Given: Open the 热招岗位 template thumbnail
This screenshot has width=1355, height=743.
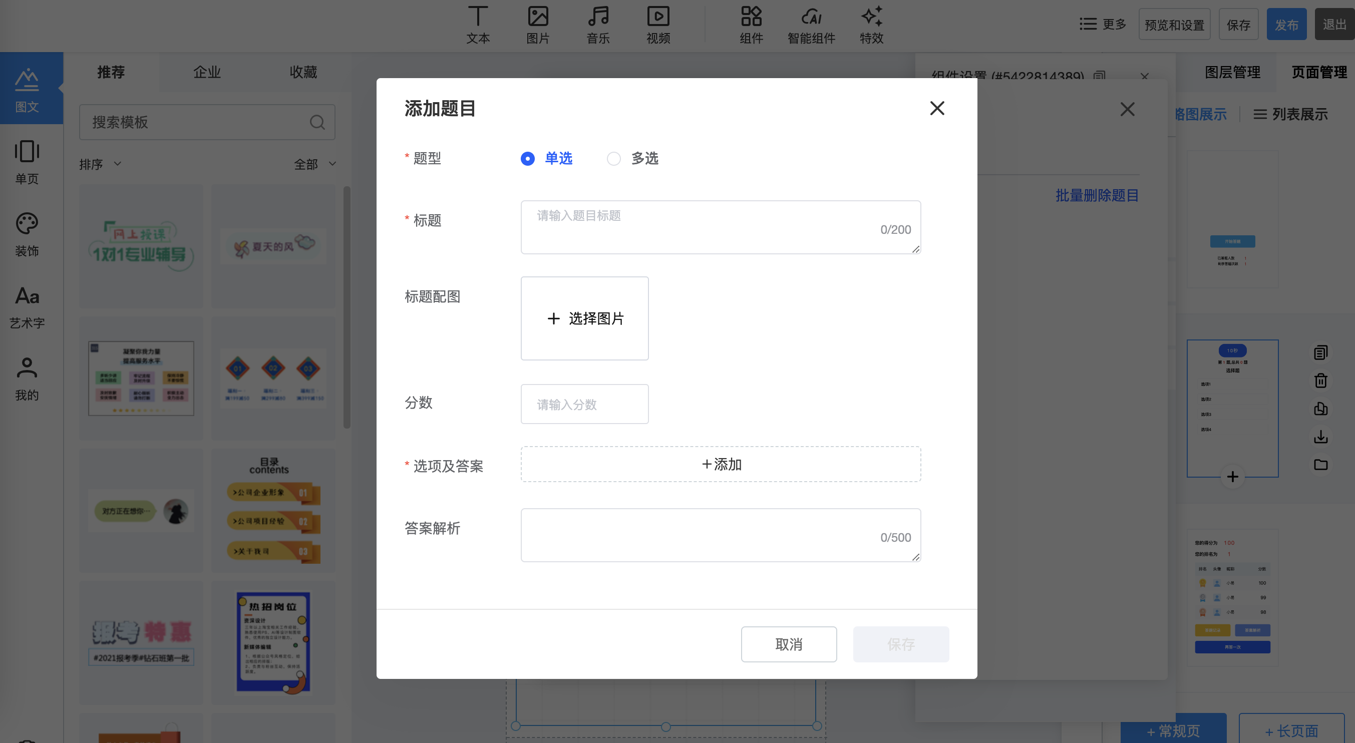Looking at the screenshot, I should (x=273, y=642).
